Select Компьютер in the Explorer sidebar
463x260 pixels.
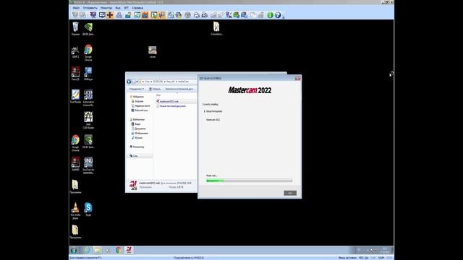click(x=138, y=147)
